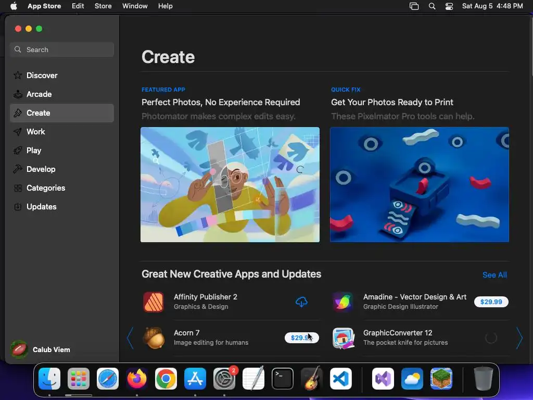Buy Acorn 7 price button
The width and height of the screenshot is (533, 400).
coord(301,337)
